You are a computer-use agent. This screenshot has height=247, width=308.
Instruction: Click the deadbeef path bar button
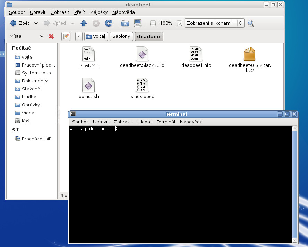[149, 36]
